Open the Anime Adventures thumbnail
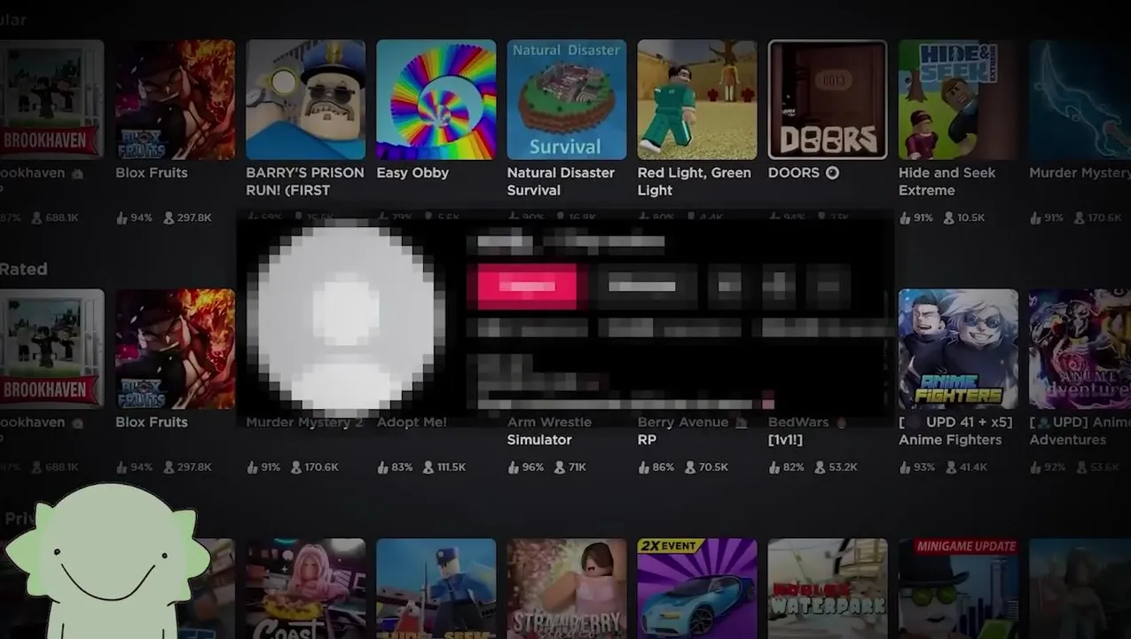1131x639 pixels. click(x=1080, y=349)
